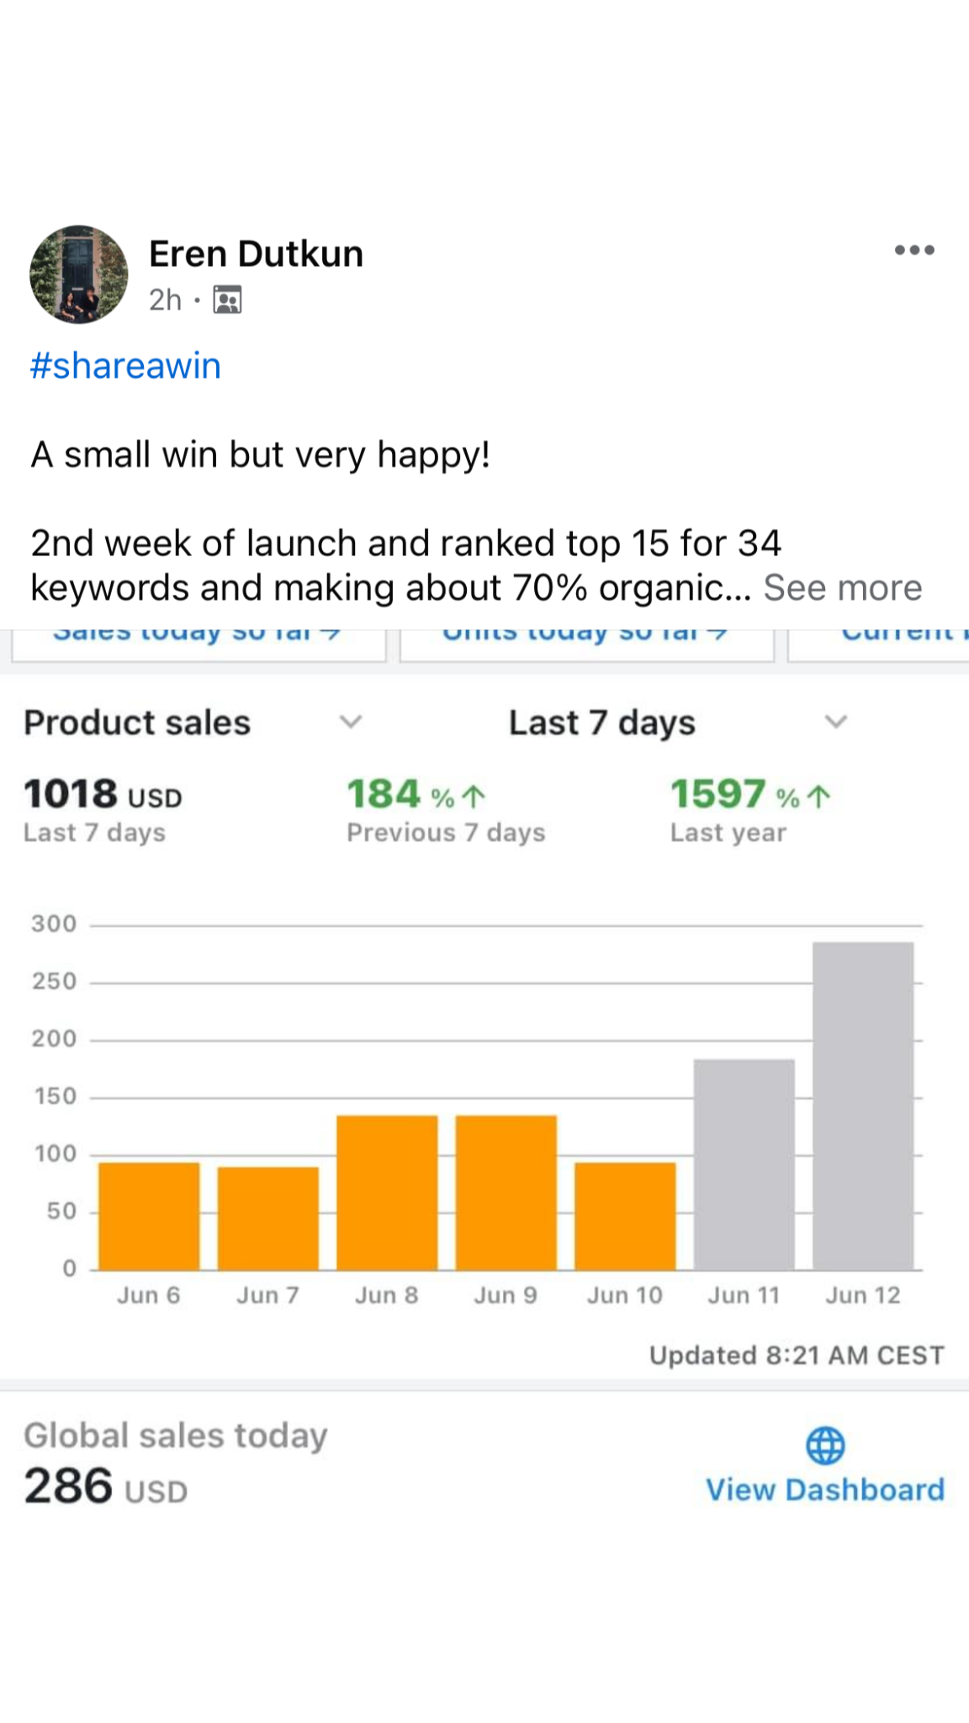969x1723 pixels.
Task: Expand the Last 7 days dropdown chevron
Action: (x=835, y=722)
